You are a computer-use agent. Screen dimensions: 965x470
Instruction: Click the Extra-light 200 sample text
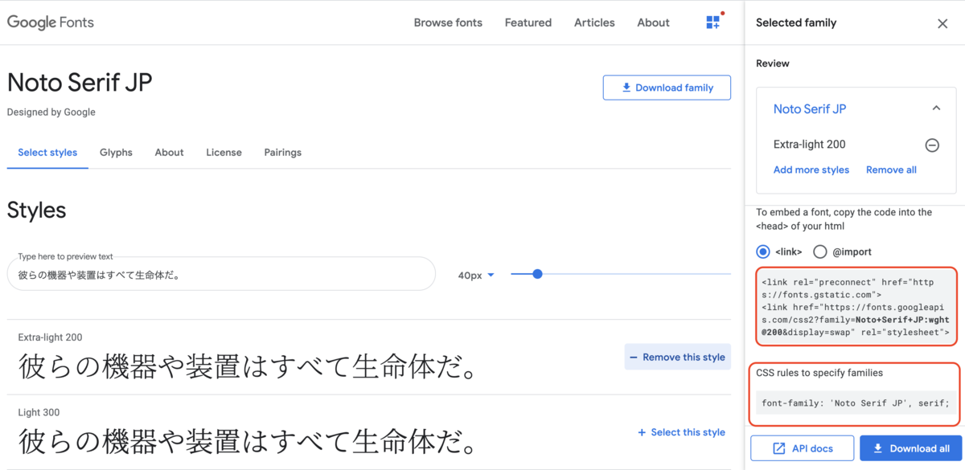(248, 368)
